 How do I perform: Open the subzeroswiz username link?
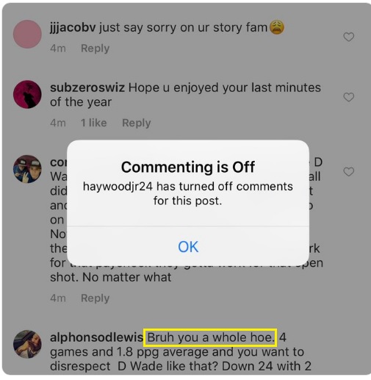point(87,87)
